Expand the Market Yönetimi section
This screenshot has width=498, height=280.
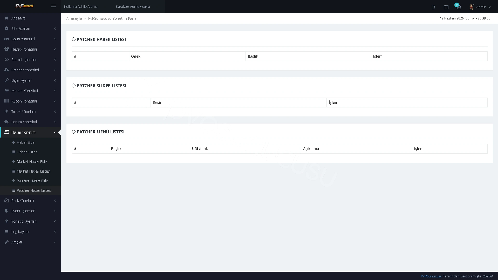tap(30, 91)
